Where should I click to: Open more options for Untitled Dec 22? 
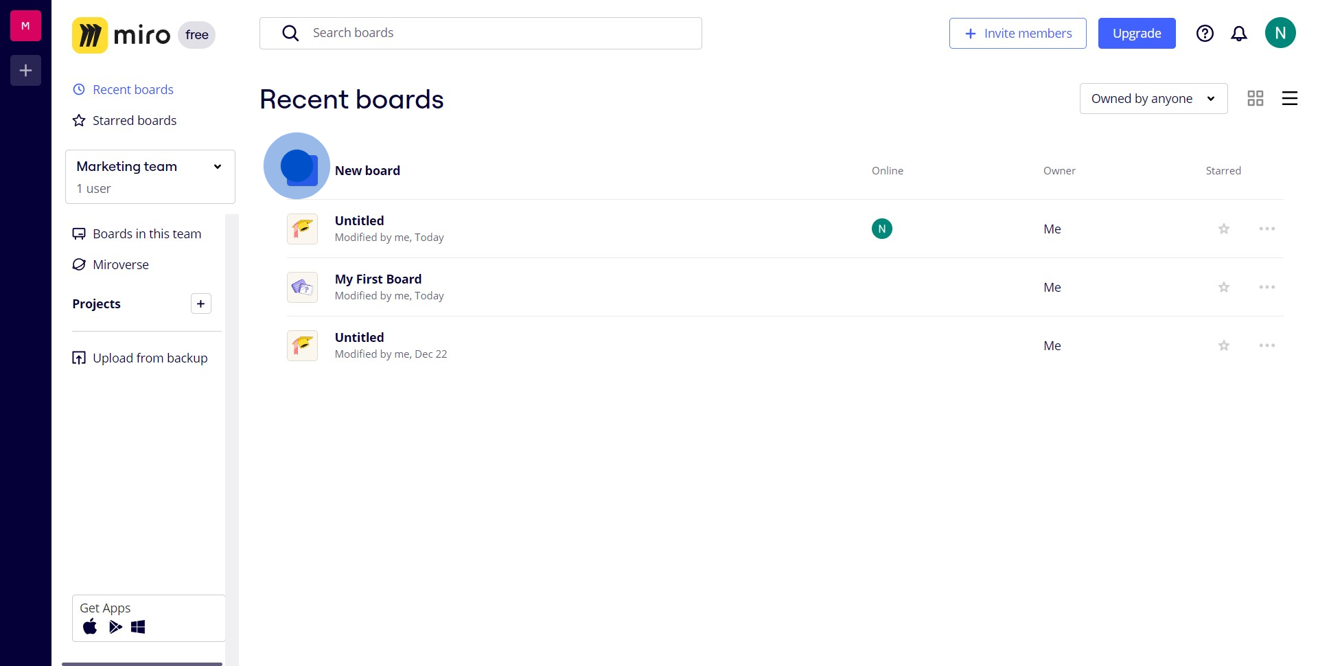point(1267,345)
